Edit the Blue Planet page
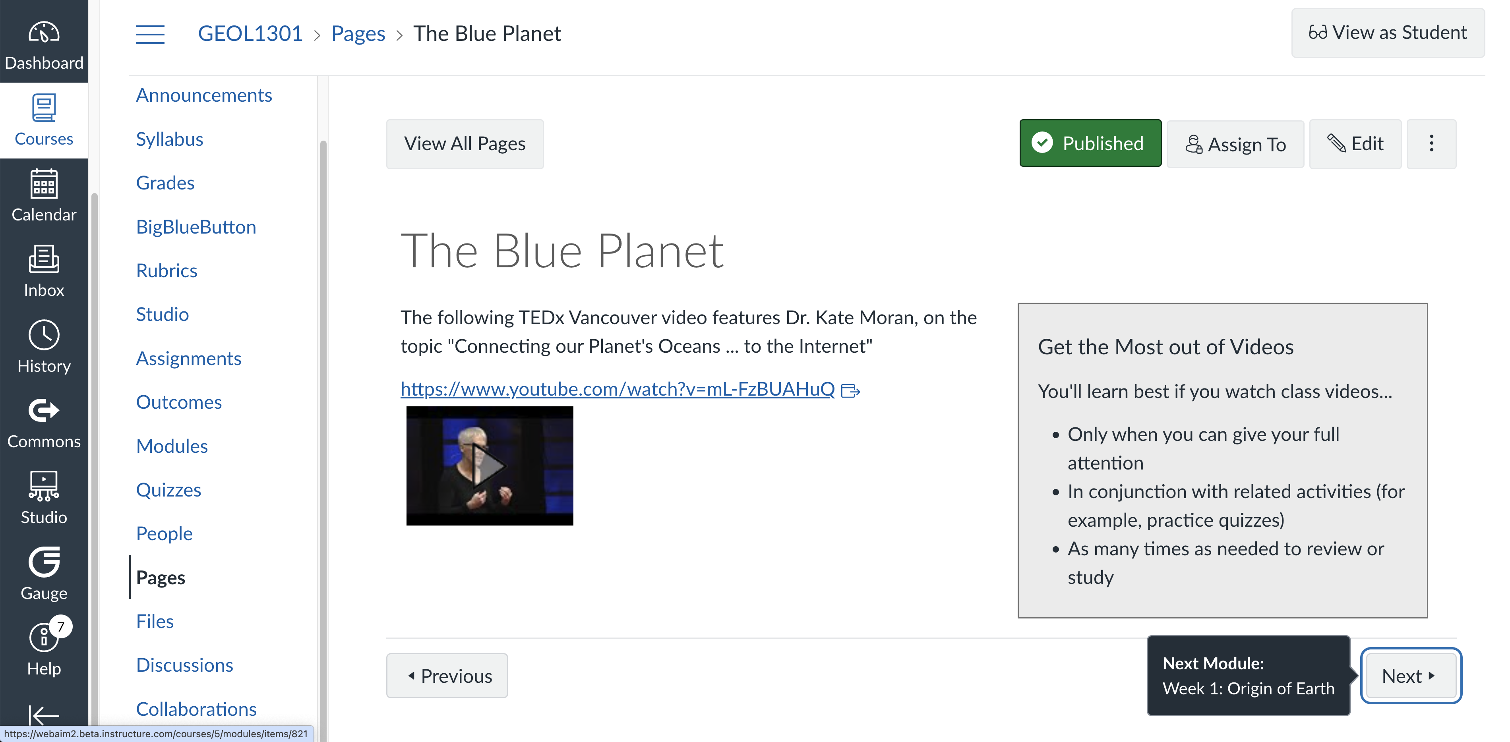1510x742 pixels. click(1355, 144)
